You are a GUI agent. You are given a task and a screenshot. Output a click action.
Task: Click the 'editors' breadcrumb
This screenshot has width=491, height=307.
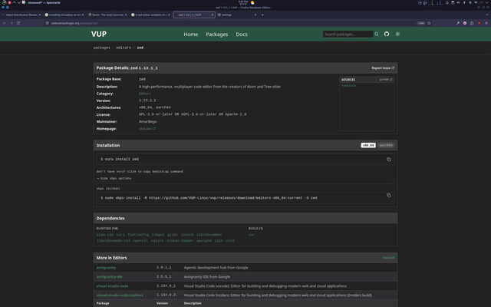point(124,48)
